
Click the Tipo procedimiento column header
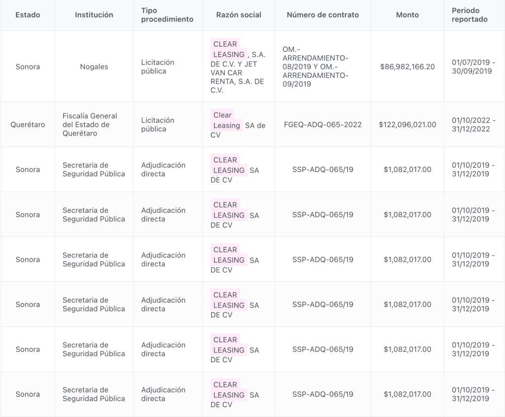(x=168, y=15)
